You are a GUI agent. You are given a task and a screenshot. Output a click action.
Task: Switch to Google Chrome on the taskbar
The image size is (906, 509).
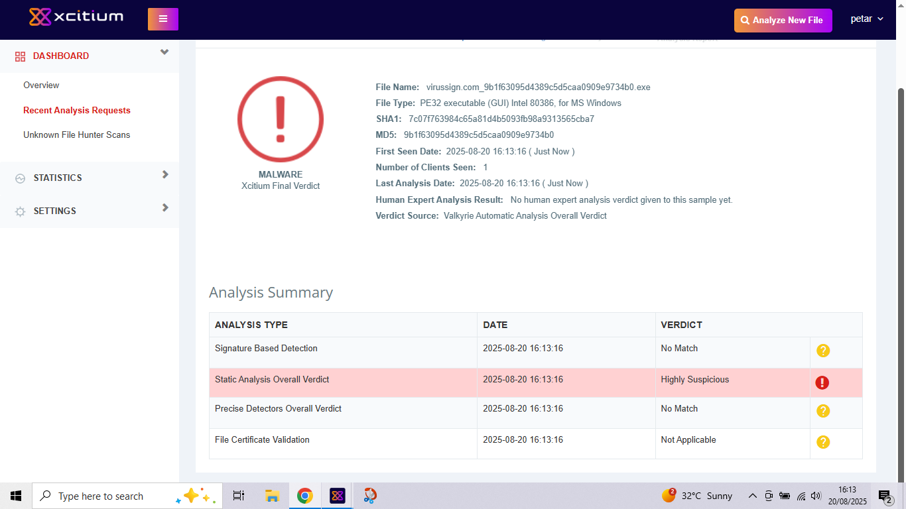pos(305,496)
